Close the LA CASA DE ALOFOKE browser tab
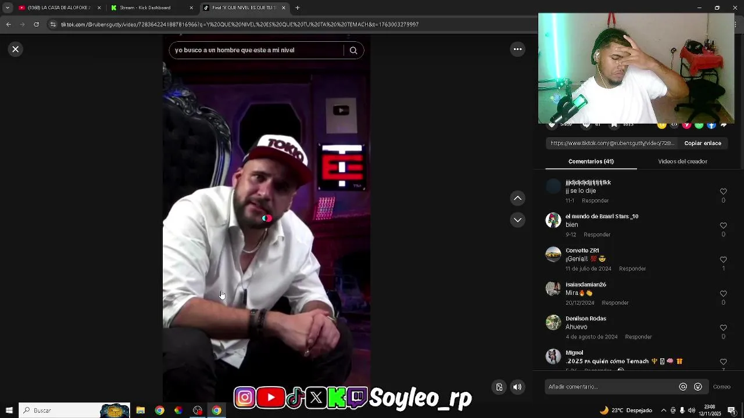This screenshot has width=744, height=418. coord(99,8)
